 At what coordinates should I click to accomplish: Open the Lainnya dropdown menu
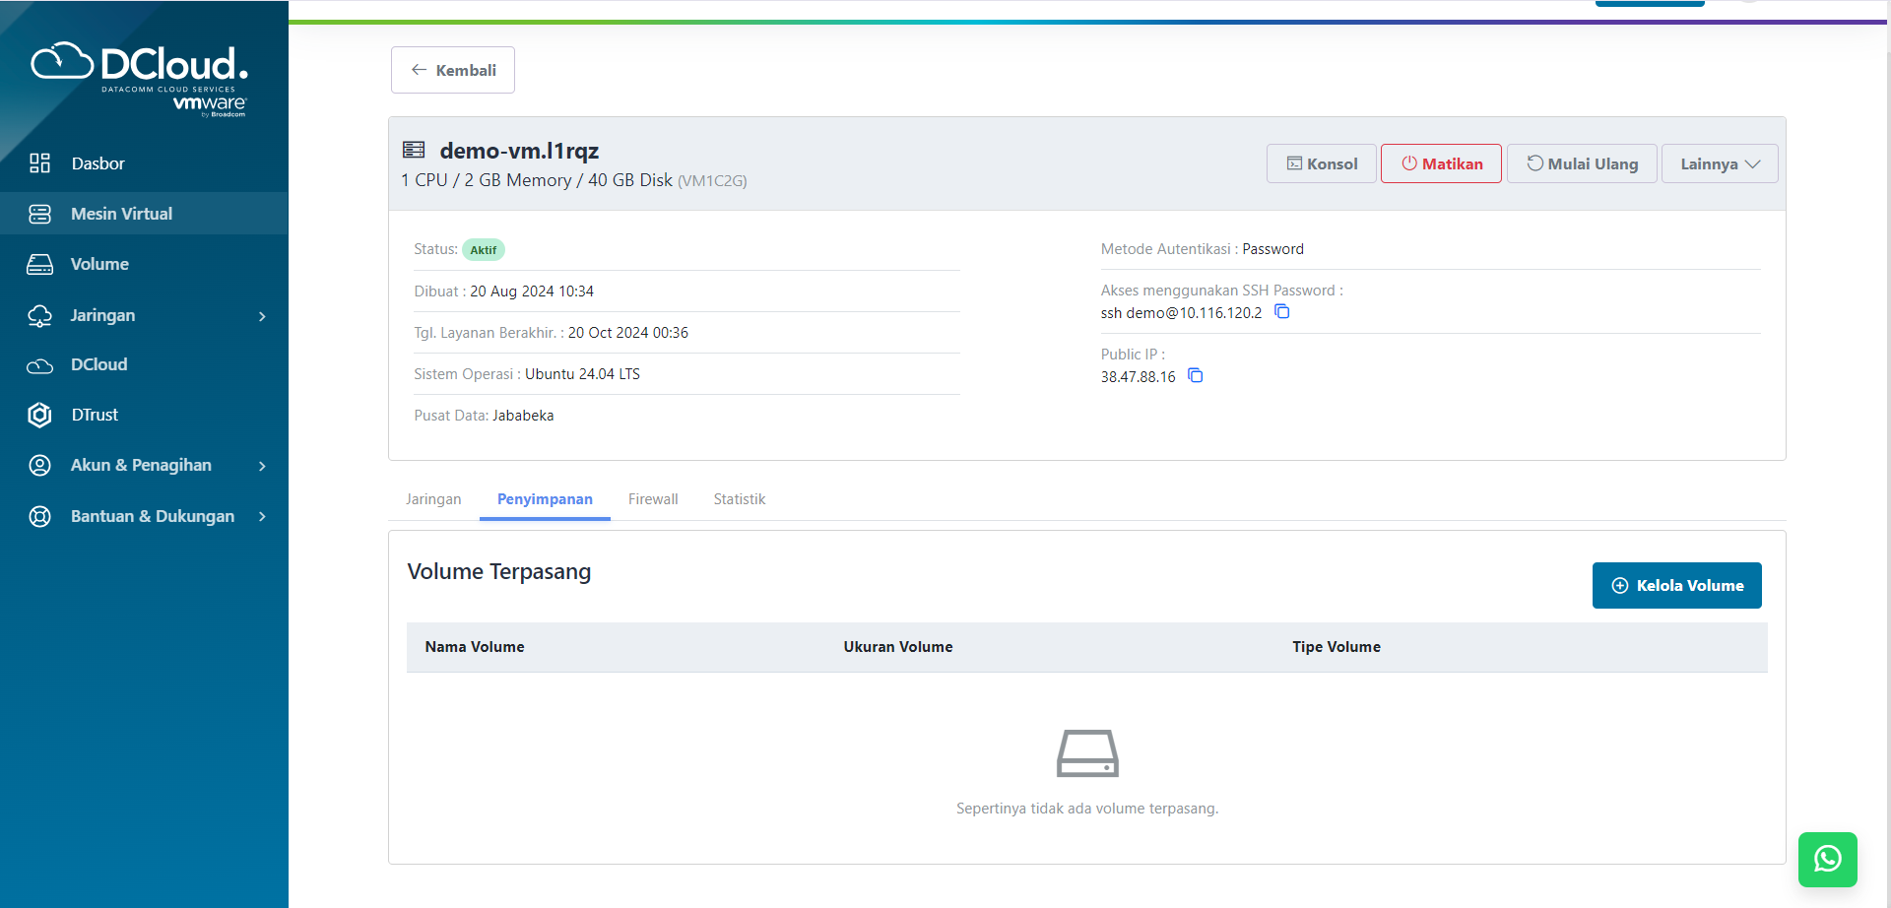(1719, 163)
